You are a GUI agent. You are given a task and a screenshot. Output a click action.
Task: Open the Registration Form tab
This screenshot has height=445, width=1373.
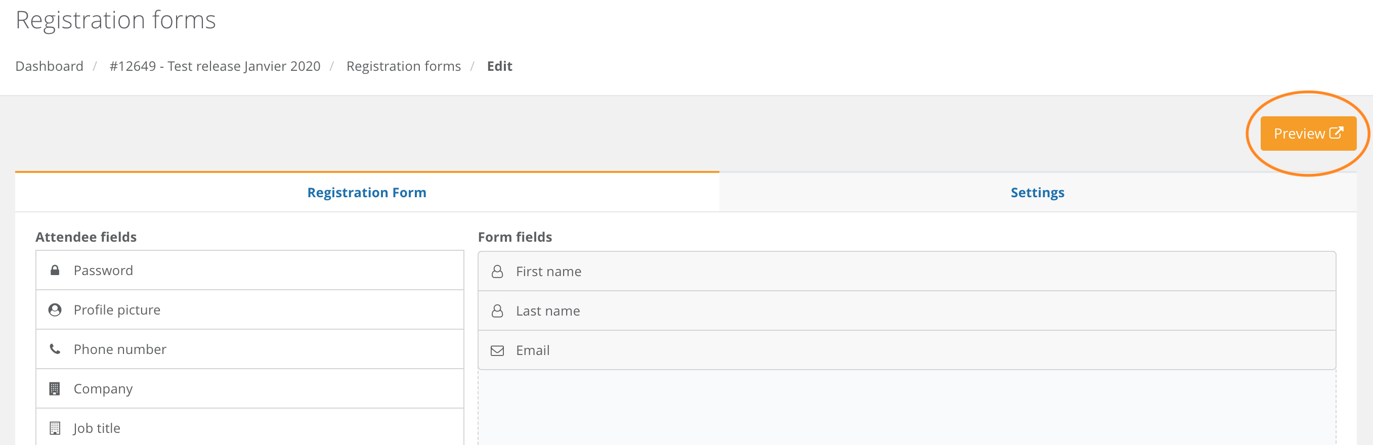click(x=367, y=192)
